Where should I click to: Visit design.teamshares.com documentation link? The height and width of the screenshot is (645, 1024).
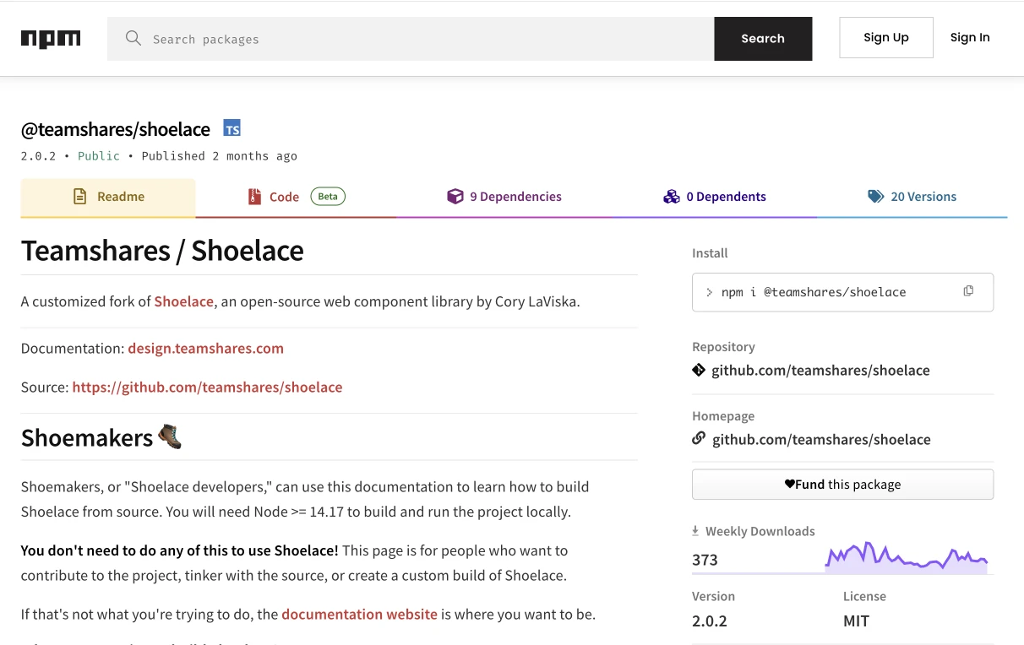pos(205,349)
